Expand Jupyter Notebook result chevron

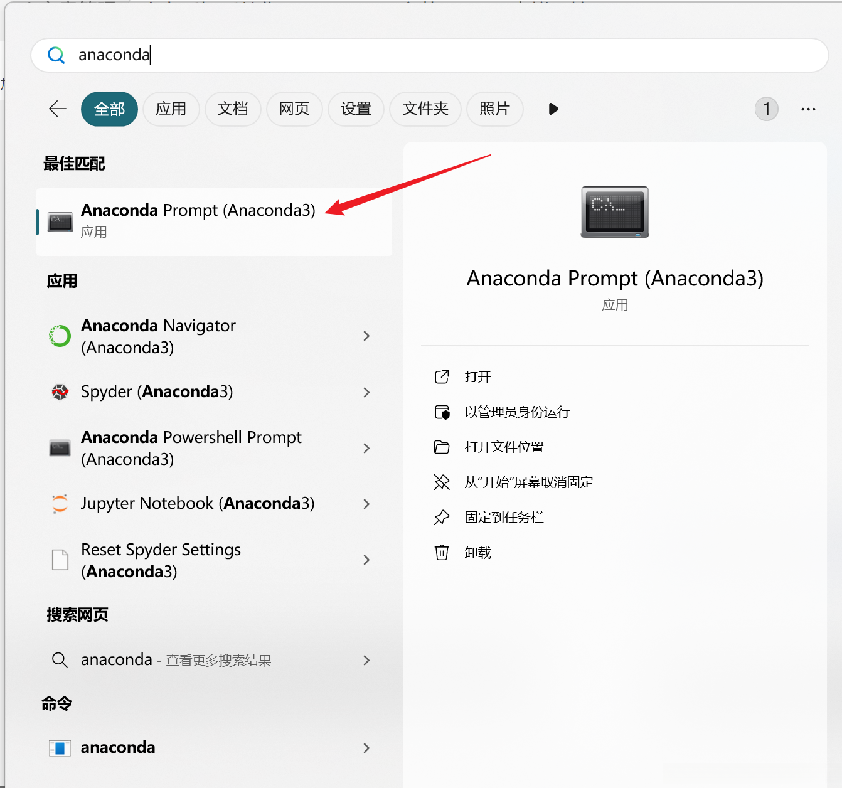(x=367, y=504)
